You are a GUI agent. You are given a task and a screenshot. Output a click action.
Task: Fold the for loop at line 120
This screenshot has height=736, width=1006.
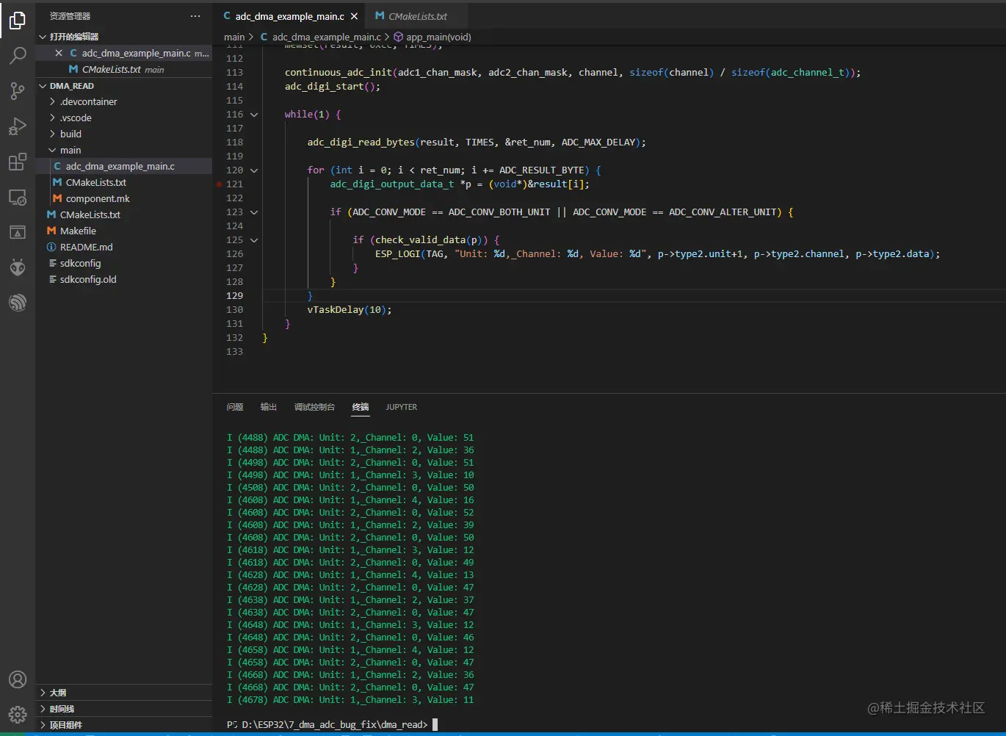tap(254, 170)
